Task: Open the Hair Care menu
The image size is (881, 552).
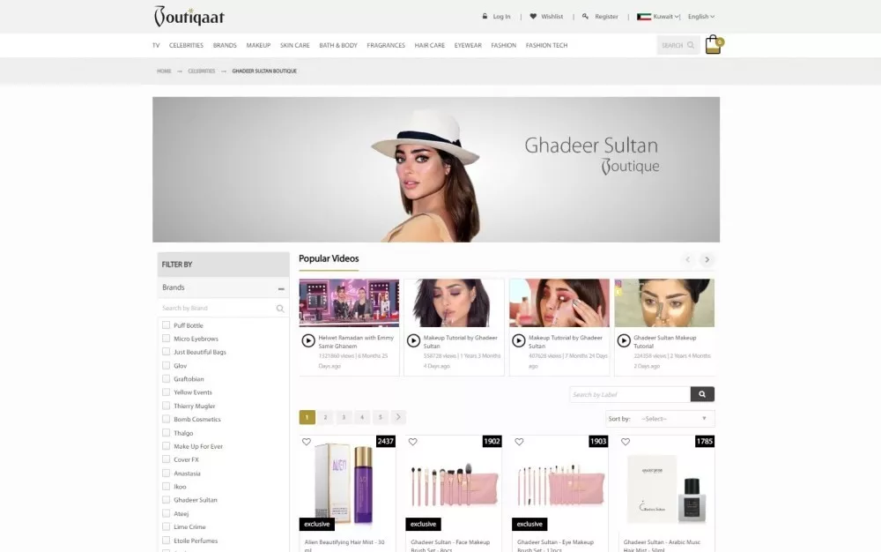Action: pyautogui.click(x=429, y=45)
